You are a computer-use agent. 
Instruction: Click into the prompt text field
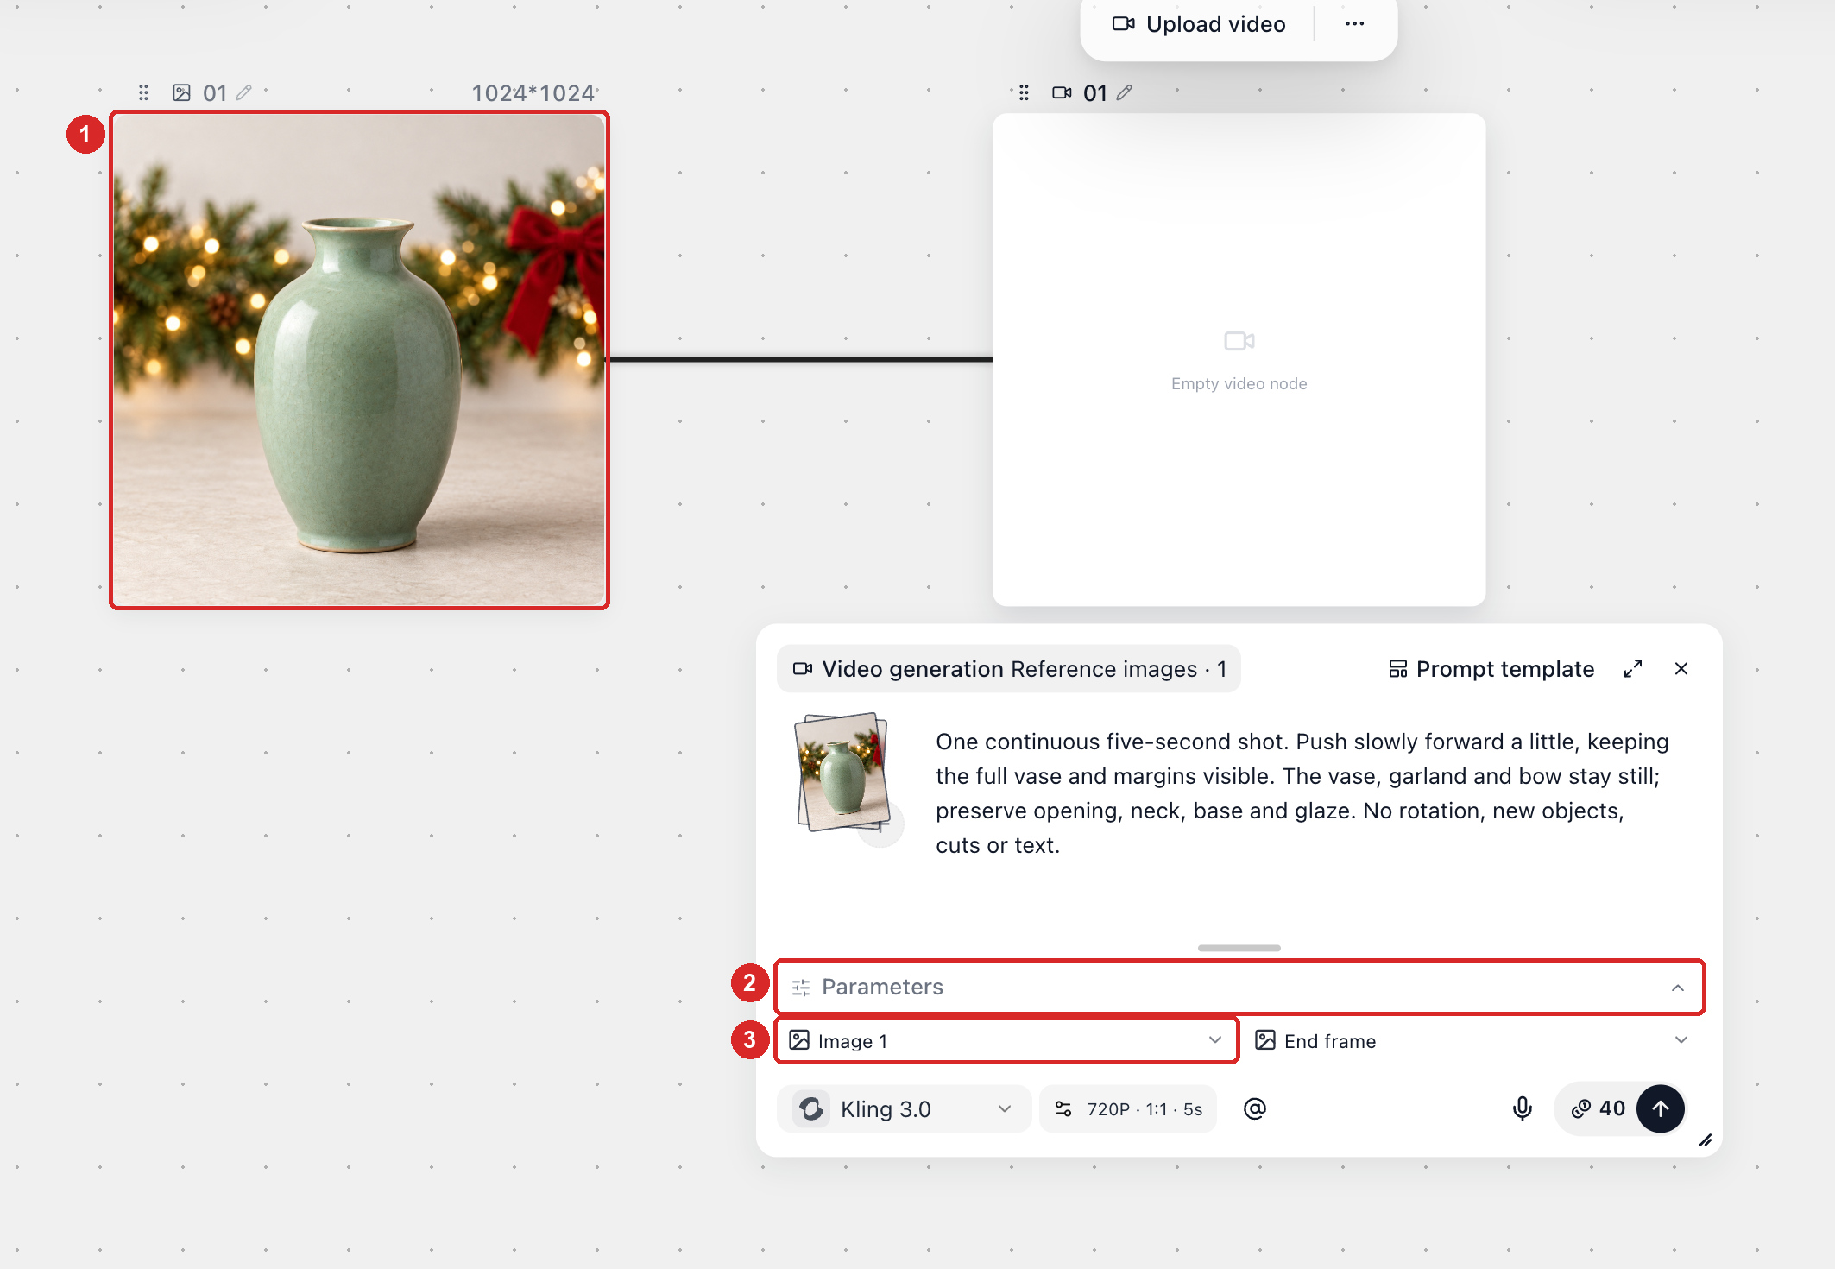tap(1303, 793)
